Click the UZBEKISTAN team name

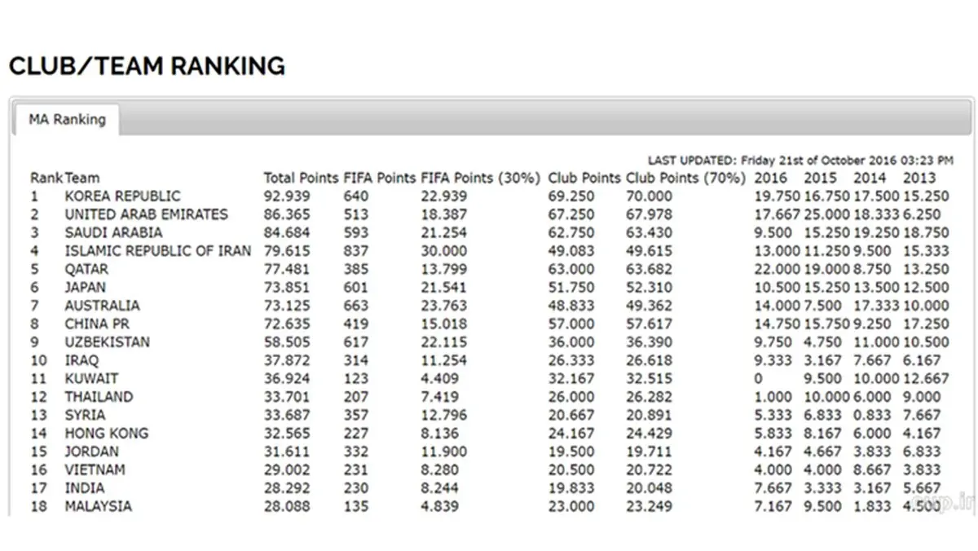pos(108,342)
